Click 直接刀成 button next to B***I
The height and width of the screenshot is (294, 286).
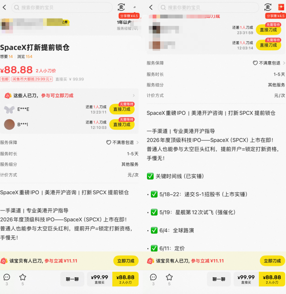point(122,124)
